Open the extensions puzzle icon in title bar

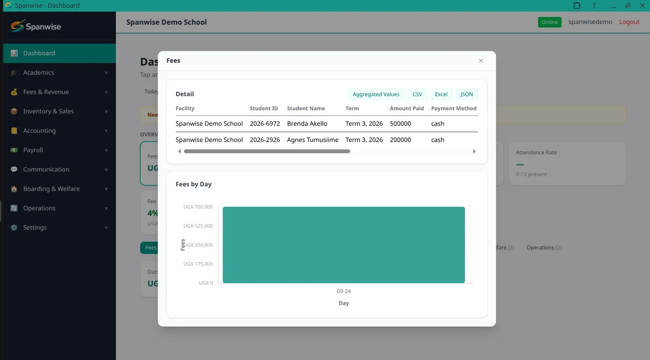(x=577, y=6)
